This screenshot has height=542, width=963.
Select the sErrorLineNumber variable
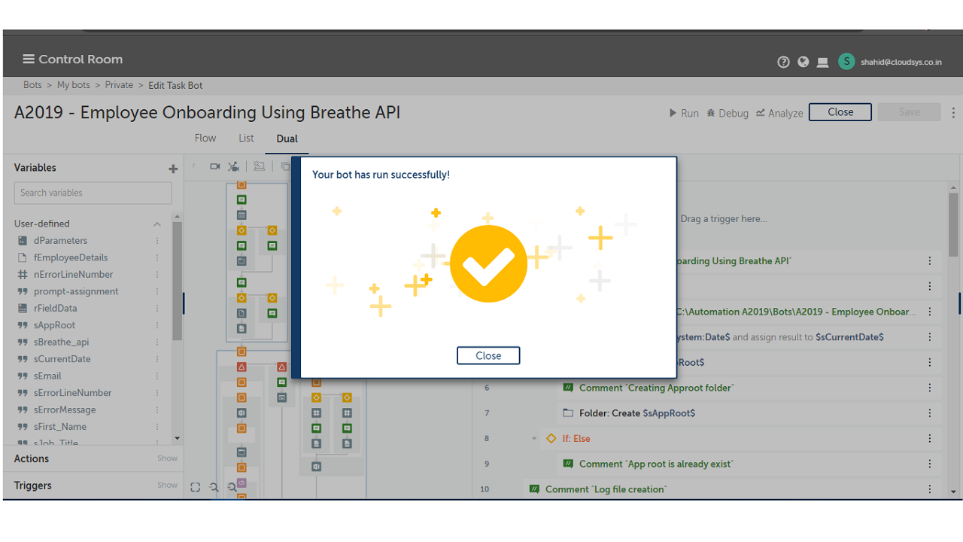point(72,393)
